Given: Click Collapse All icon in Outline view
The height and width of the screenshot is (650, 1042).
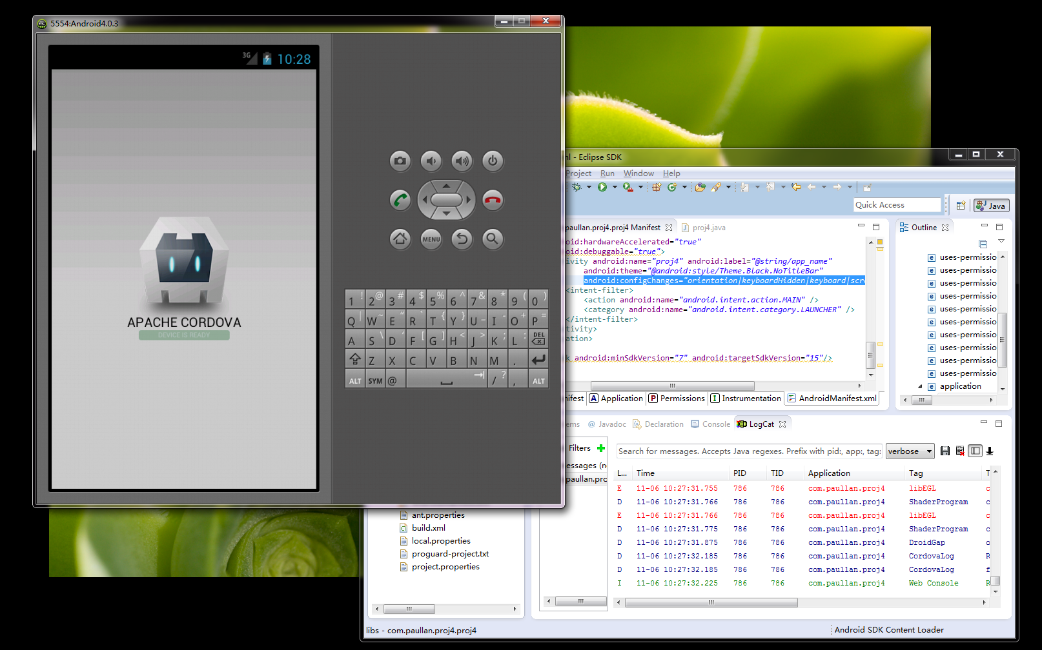Looking at the screenshot, I should (983, 244).
